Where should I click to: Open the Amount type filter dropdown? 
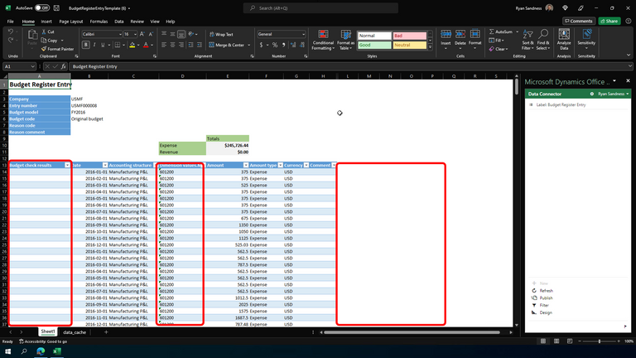click(x=280, y=165)
